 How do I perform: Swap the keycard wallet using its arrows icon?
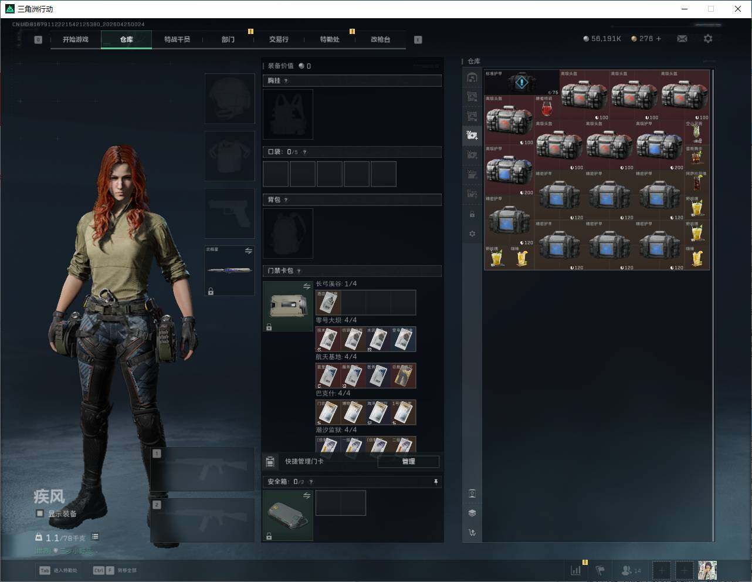[307, 286]
